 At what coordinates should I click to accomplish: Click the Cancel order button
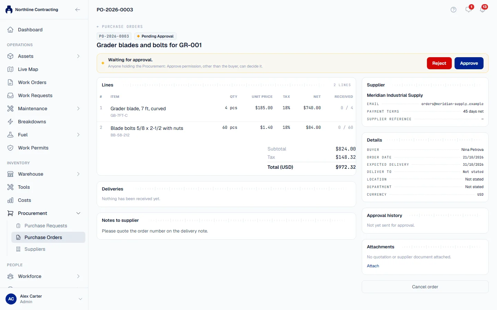point(425,287)
